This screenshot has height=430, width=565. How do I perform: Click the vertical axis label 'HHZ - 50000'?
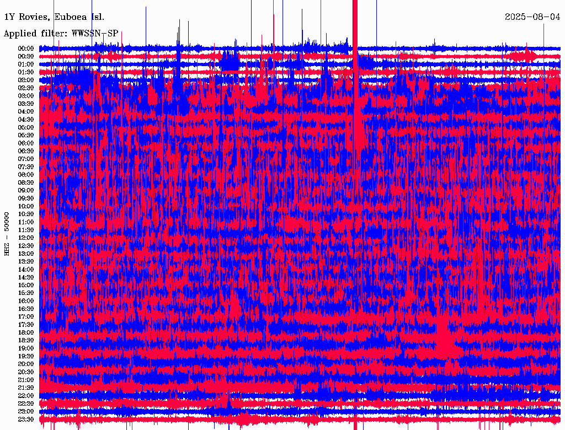(7, 234)
